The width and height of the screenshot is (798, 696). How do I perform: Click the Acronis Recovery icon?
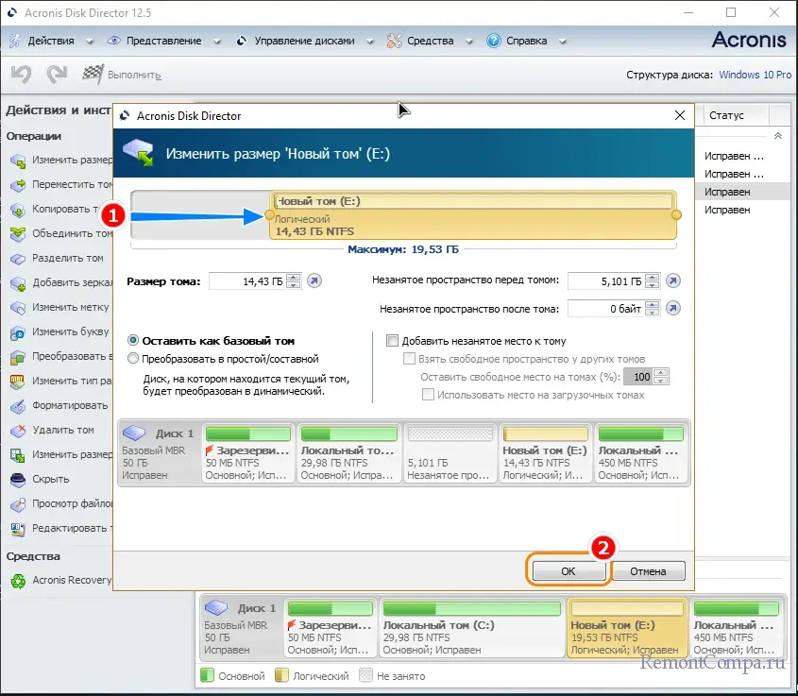(18, 581)
